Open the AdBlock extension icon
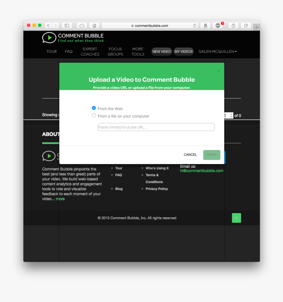 pos(218,25)
